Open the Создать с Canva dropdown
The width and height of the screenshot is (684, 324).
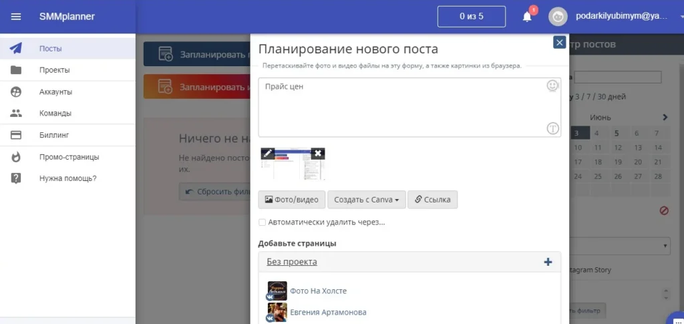click(367, 200)
